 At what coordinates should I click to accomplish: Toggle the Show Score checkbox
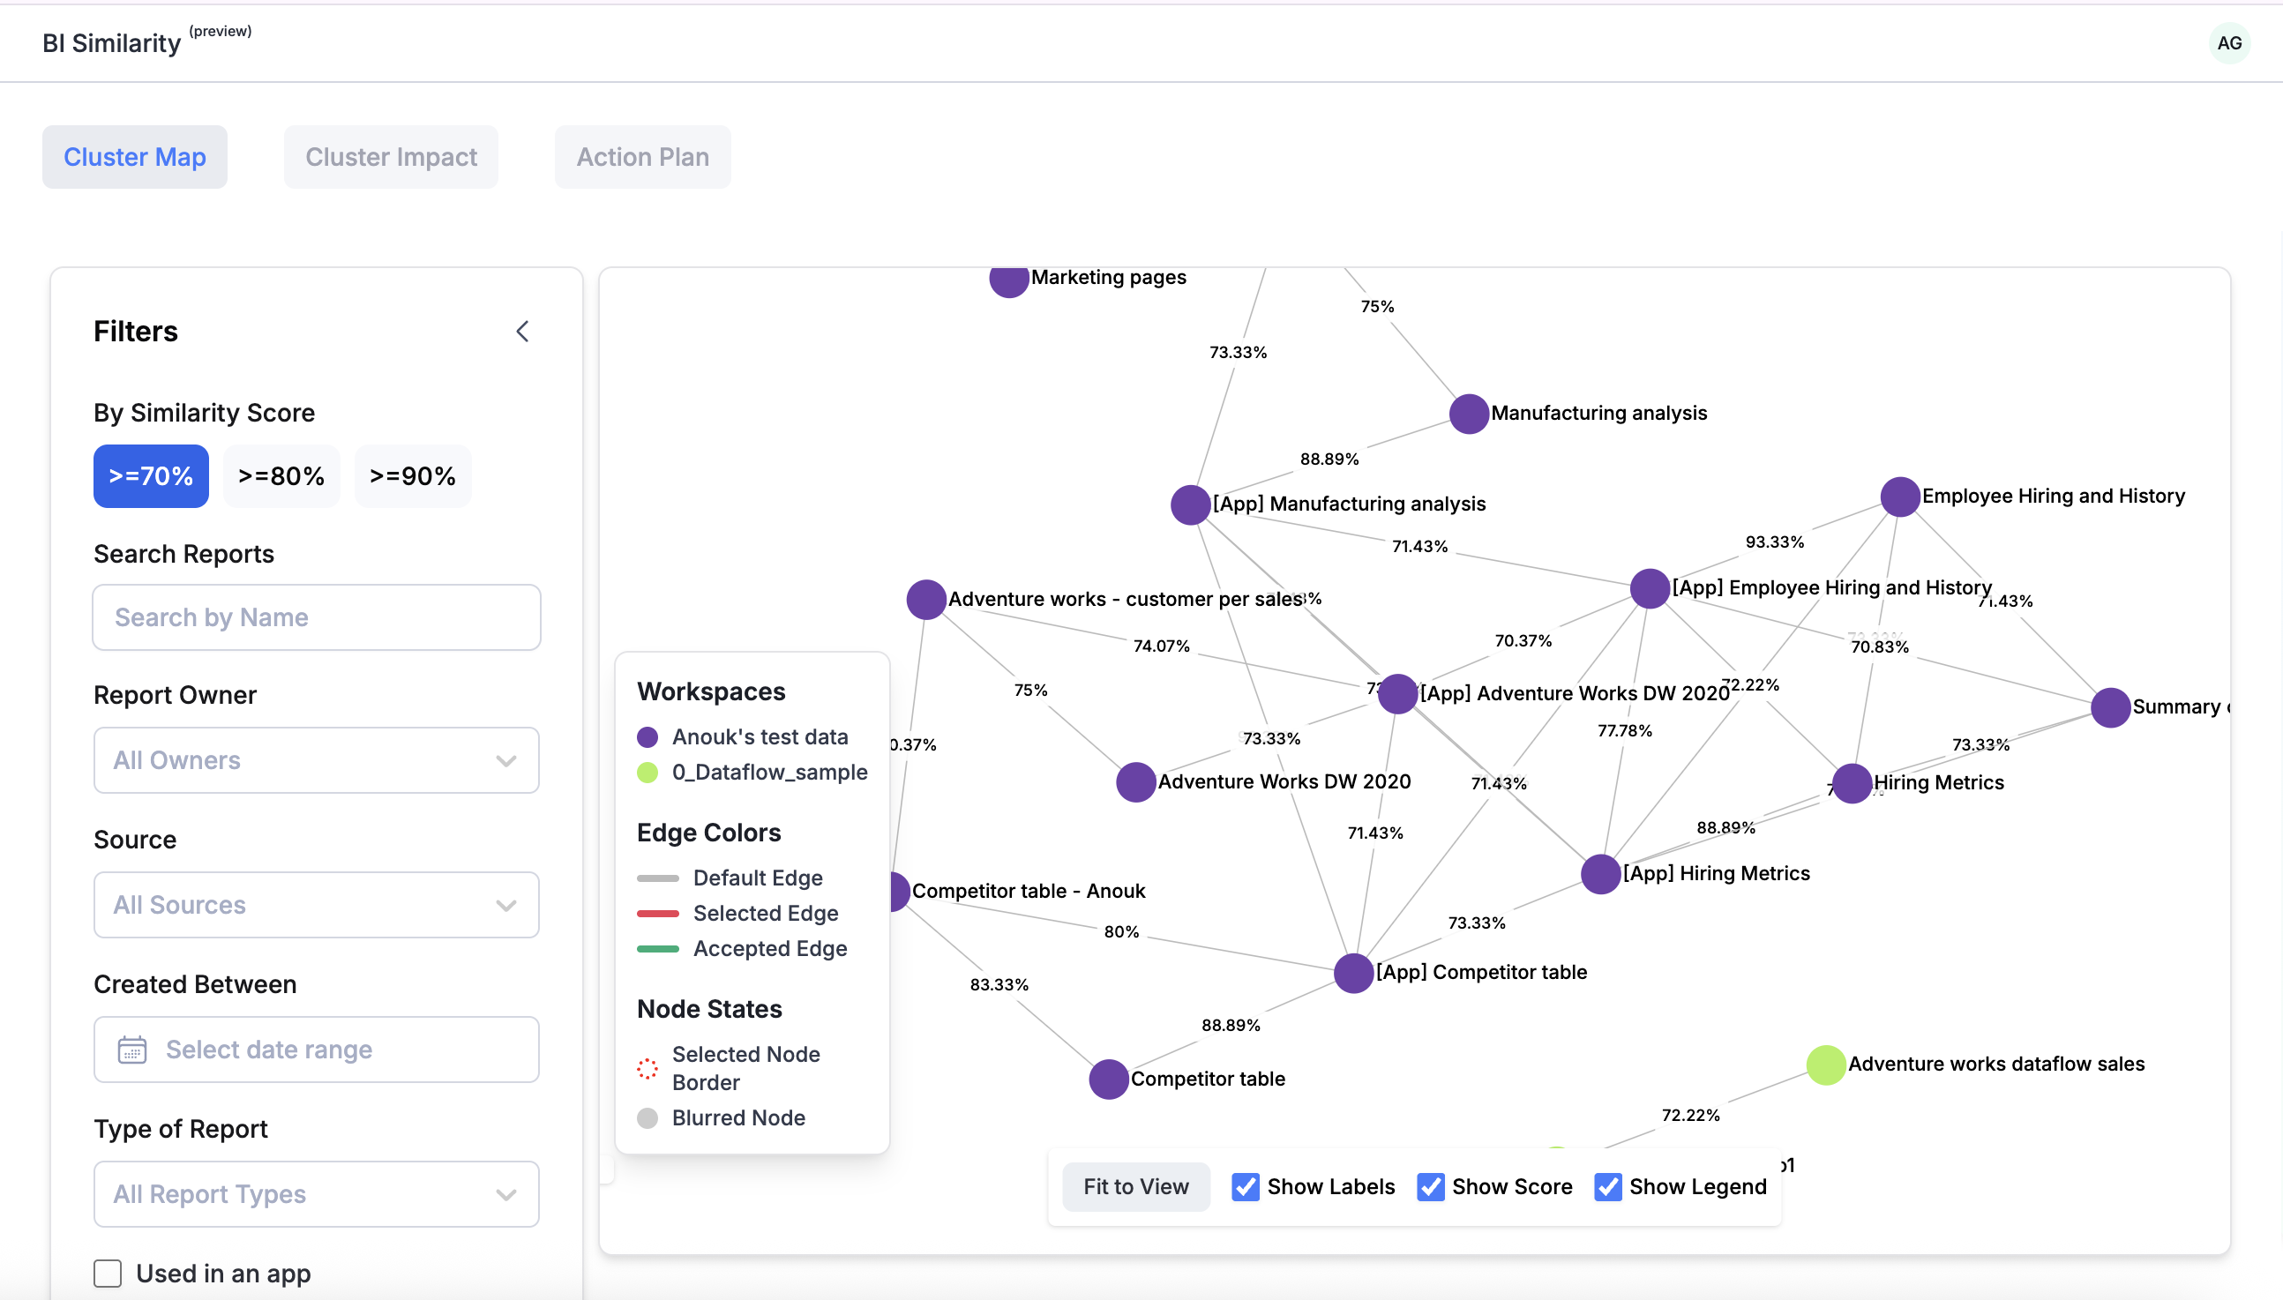click(x=1429, y=1186)
